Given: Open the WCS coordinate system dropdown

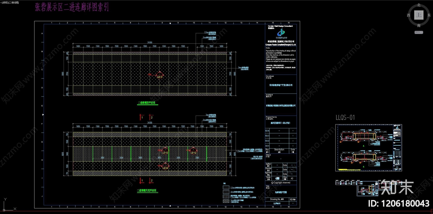Looking at the screenshot, I should coord(419,32).
